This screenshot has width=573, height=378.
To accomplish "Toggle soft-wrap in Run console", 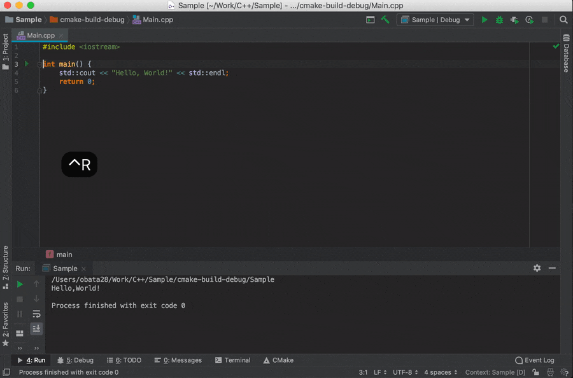I will [x=36, y=314].
